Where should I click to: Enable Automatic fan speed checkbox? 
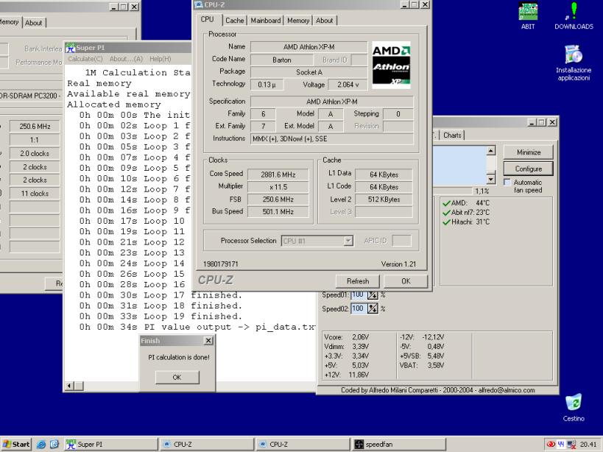click(507, 182)
